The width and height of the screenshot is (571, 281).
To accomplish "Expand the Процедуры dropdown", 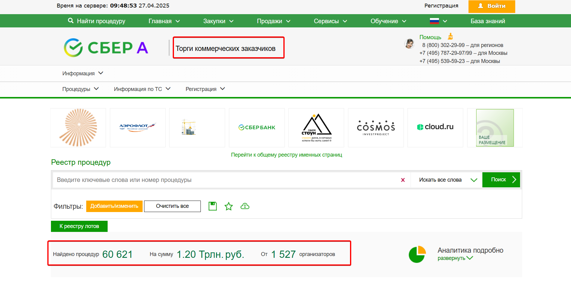I will pos(80,89).
